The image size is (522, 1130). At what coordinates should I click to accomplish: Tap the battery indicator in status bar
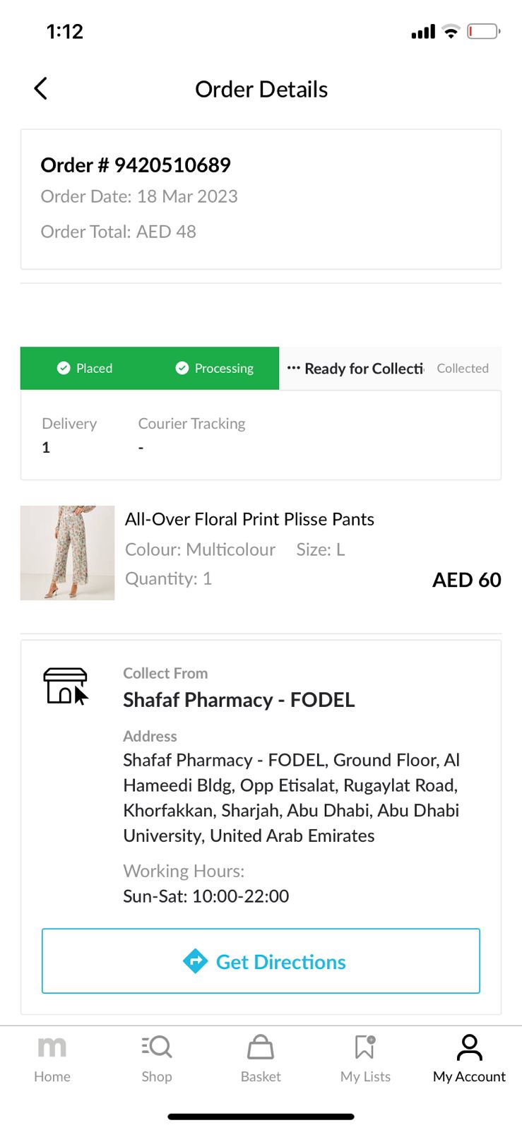coord(484,31)
